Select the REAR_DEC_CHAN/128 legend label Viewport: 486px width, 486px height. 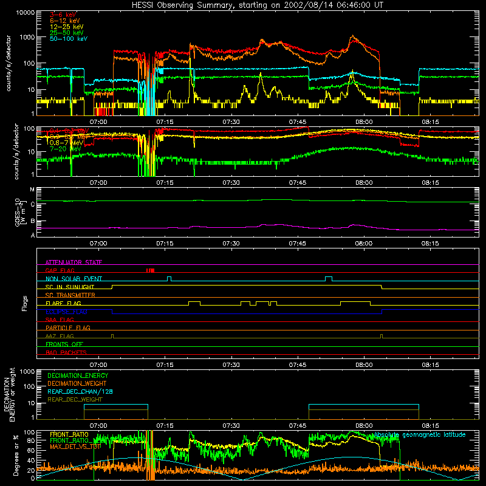[80, 391]
